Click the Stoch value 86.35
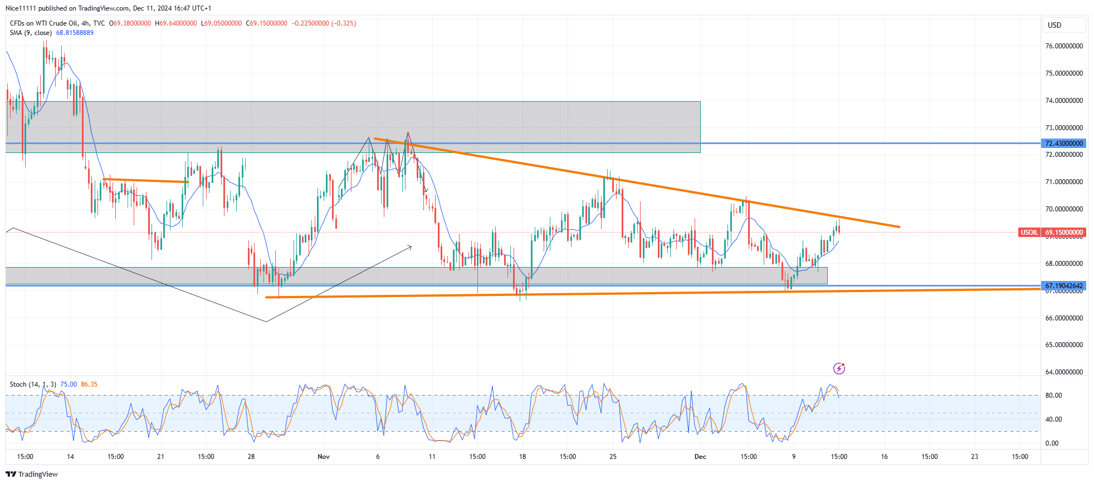Screen dimensions: 1094x484 89,384
